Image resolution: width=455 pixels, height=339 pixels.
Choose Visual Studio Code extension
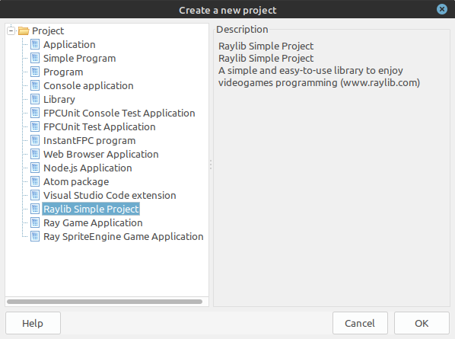coord(110,195)
